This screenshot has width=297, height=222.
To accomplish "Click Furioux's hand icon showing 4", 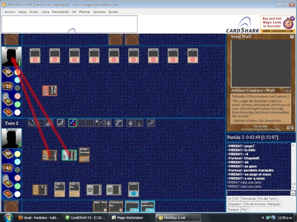I will (7, 168).
